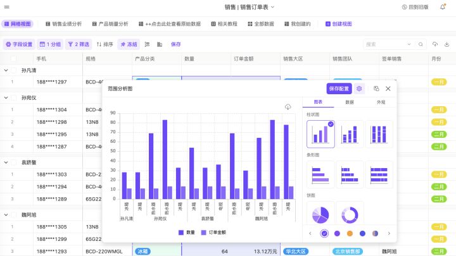Select the donut chart type
The height and width of the screenshot is (256, 456).
tap(350, 214)
